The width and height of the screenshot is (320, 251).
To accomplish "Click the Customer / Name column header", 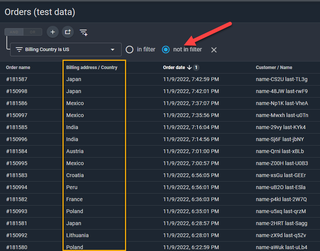I will (274, 68).
